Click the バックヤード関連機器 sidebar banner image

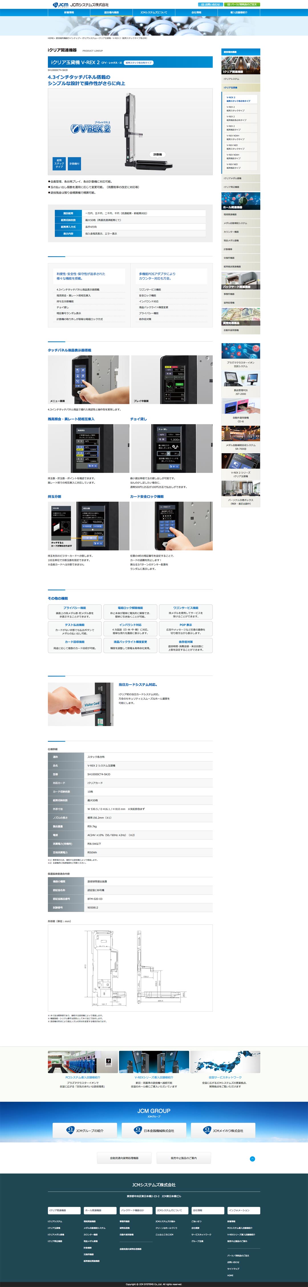241,281
